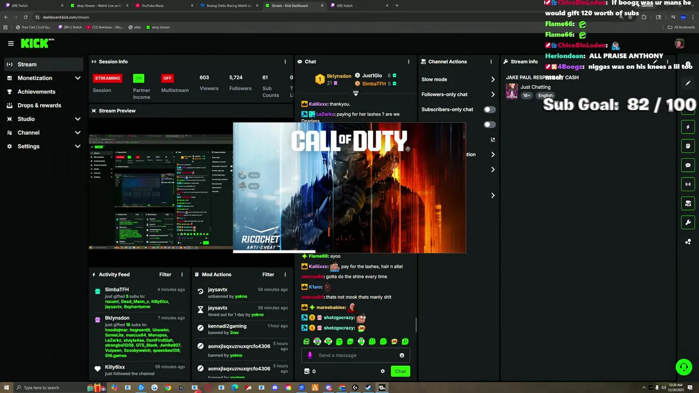Expand Settings sidebar section
Image resolution: width=699 pixels, height=393 pixels.
pyautogui.click(x=78, y=146)
